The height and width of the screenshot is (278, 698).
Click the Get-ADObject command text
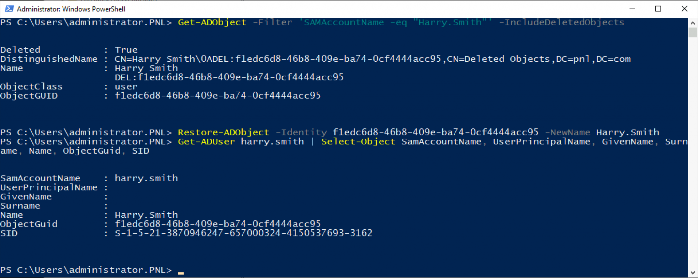pos(212,22)
